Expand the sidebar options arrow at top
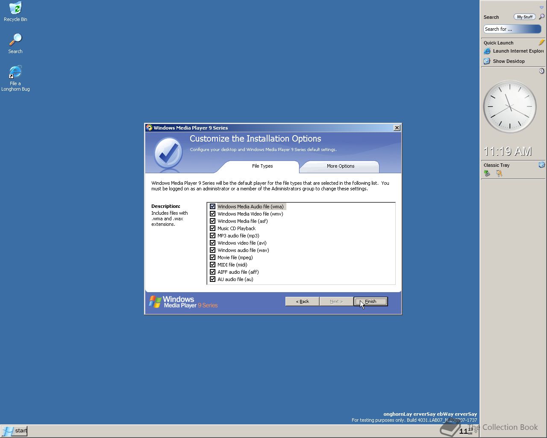547x438 pixels. click(x=541, y=7)
